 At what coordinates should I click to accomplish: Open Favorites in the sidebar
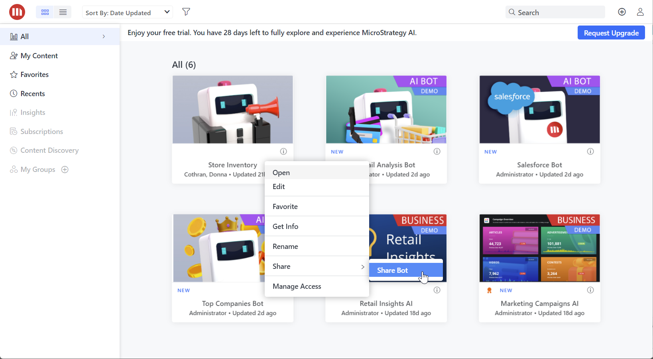(35, 75)
